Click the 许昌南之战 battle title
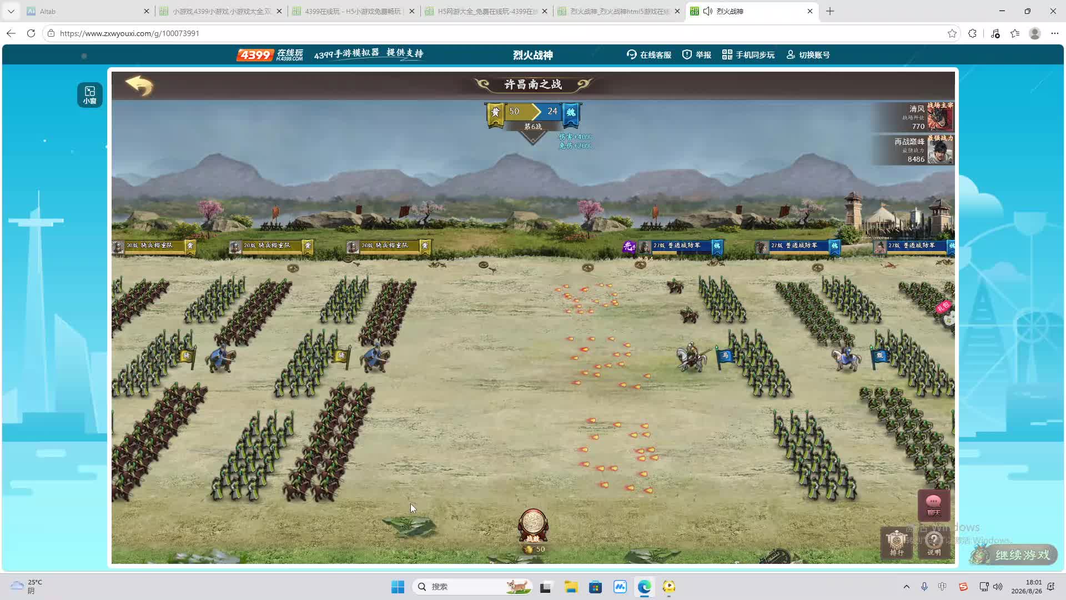This screenshot has height=600, width=1066. tap(533, 84)
